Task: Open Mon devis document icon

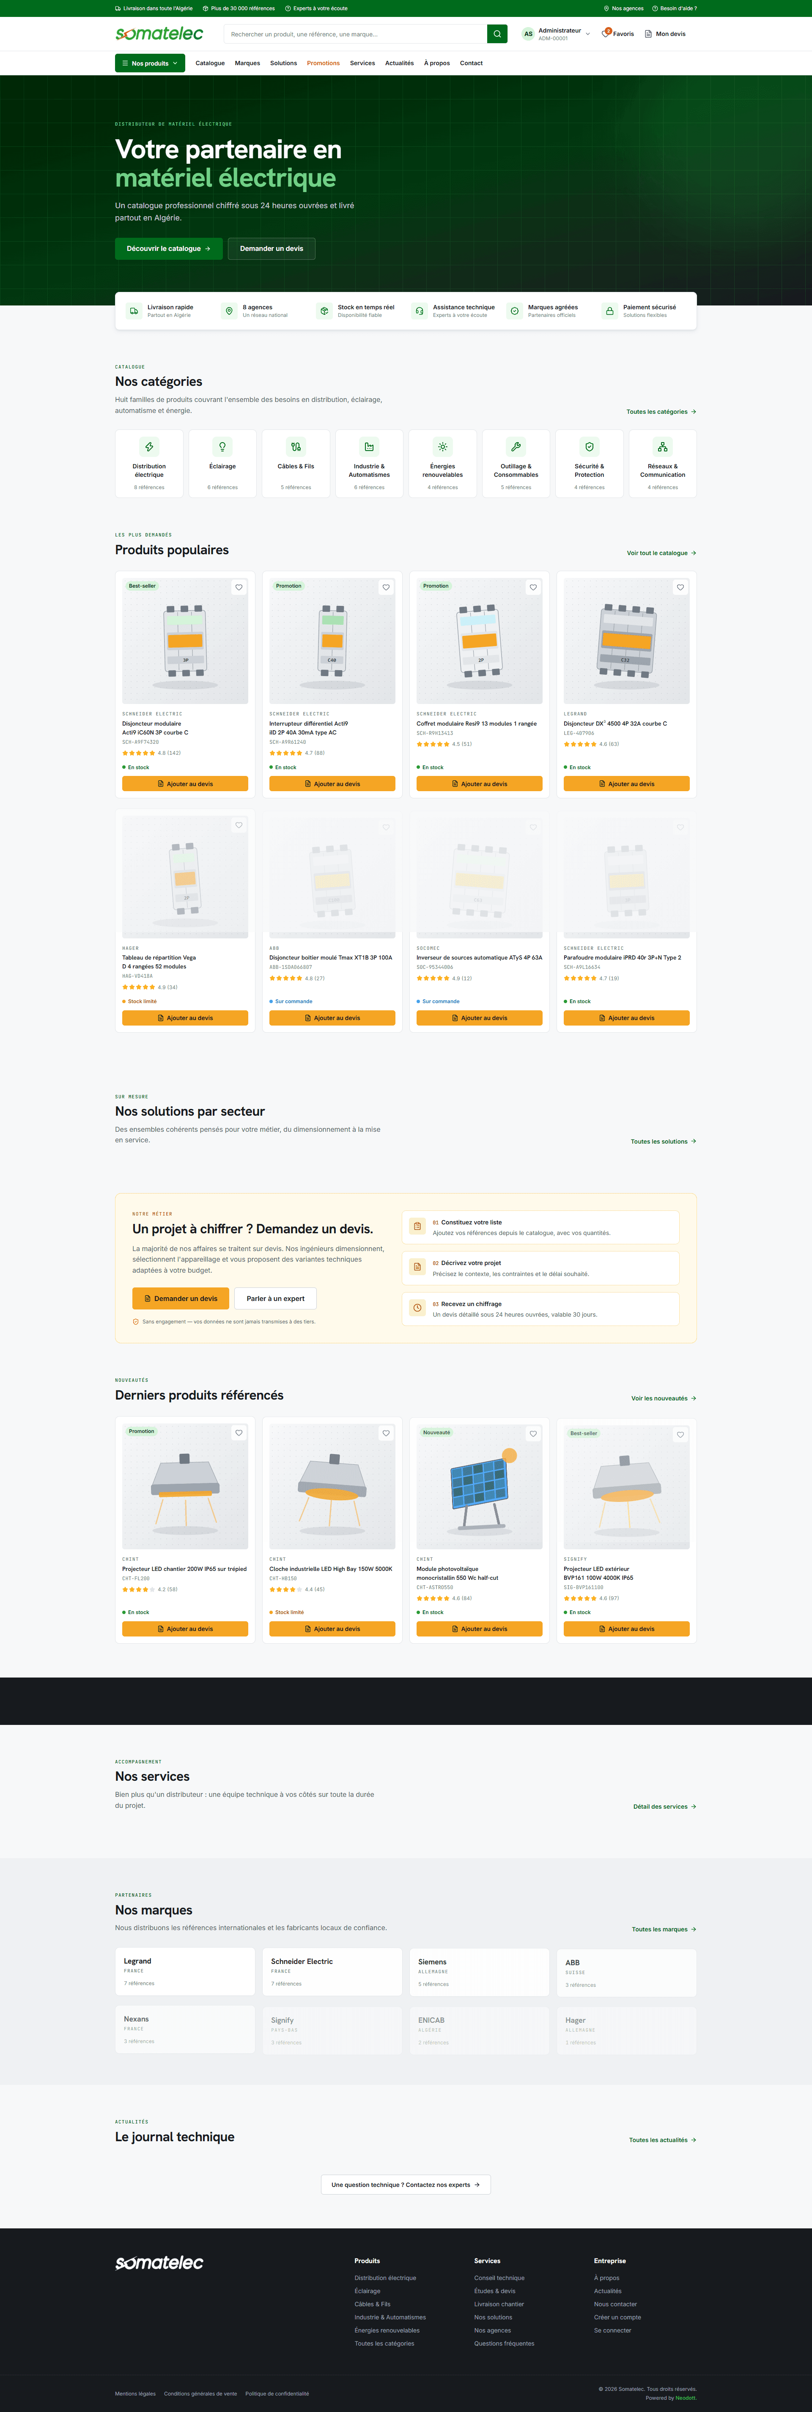Action: [x=648, y=34]
